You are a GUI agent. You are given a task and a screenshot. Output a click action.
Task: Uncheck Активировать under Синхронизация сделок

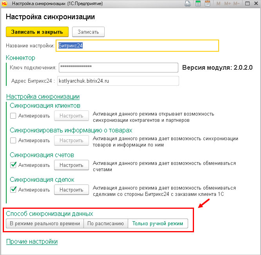point(13,190)
